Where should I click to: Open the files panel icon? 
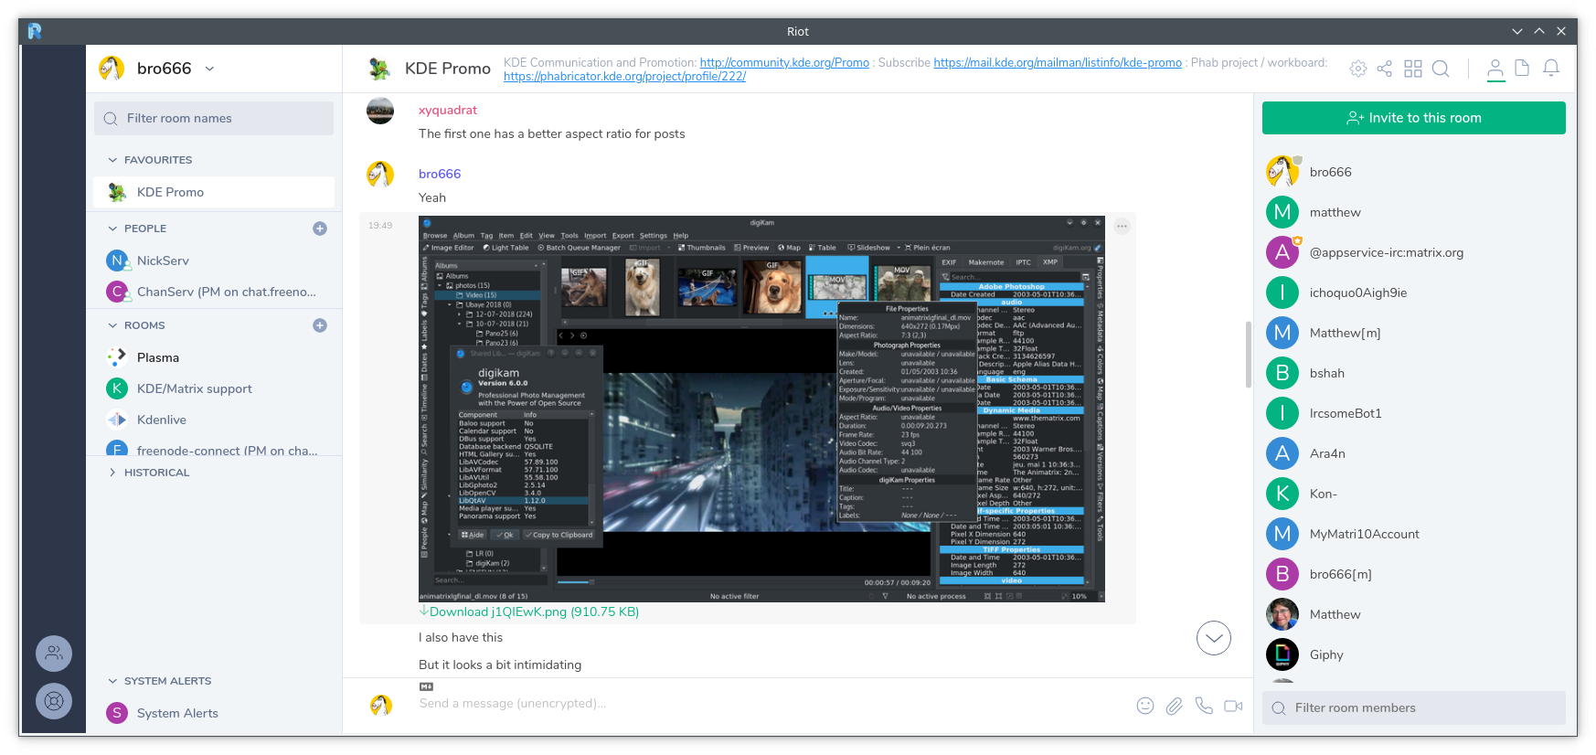pyautogui.click(x=1522, y=69)
